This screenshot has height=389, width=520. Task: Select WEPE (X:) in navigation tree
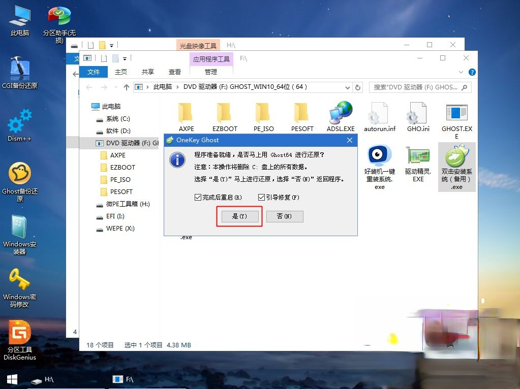115,229
